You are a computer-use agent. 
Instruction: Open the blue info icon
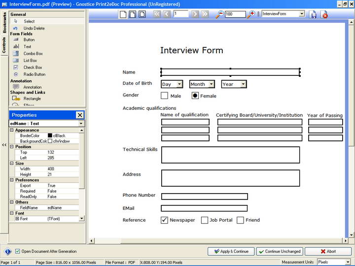(x=8, y=251)
